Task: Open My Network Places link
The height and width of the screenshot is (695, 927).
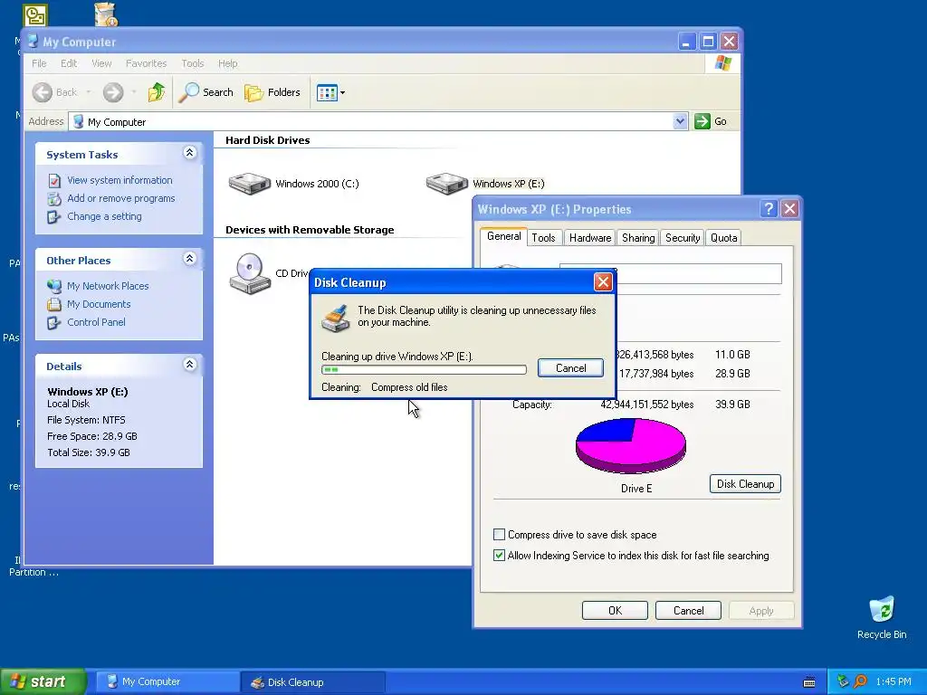Action: (x=109, y=286)
